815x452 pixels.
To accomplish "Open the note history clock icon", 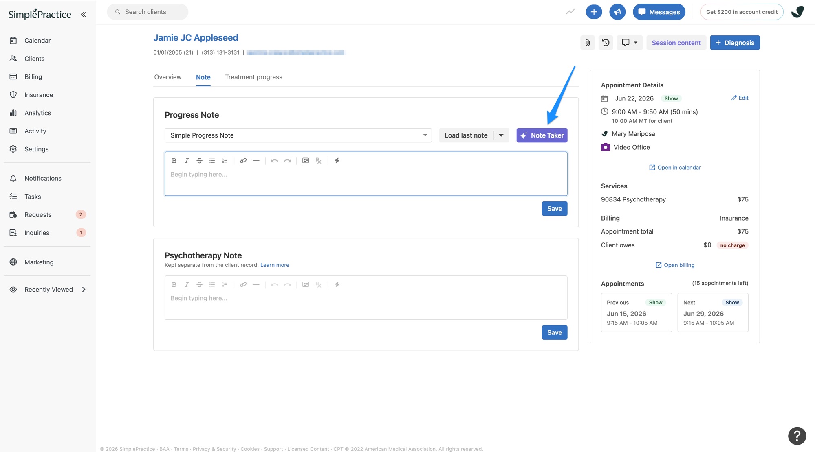I will (606, 43).
